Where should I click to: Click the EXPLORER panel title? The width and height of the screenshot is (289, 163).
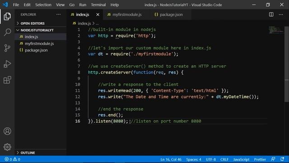point(28,14)
